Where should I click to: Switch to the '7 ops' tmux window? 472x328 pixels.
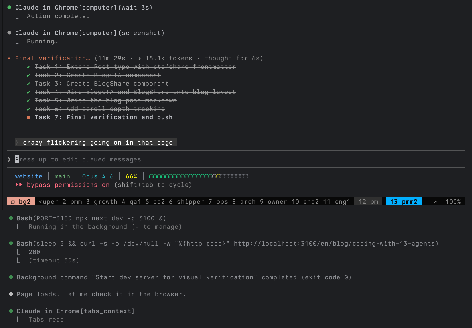point(218,201)
